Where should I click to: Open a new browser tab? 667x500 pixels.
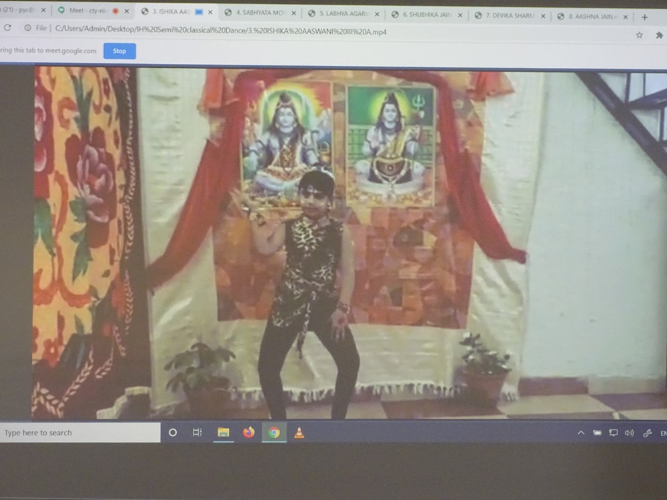(x=645, y=17)
